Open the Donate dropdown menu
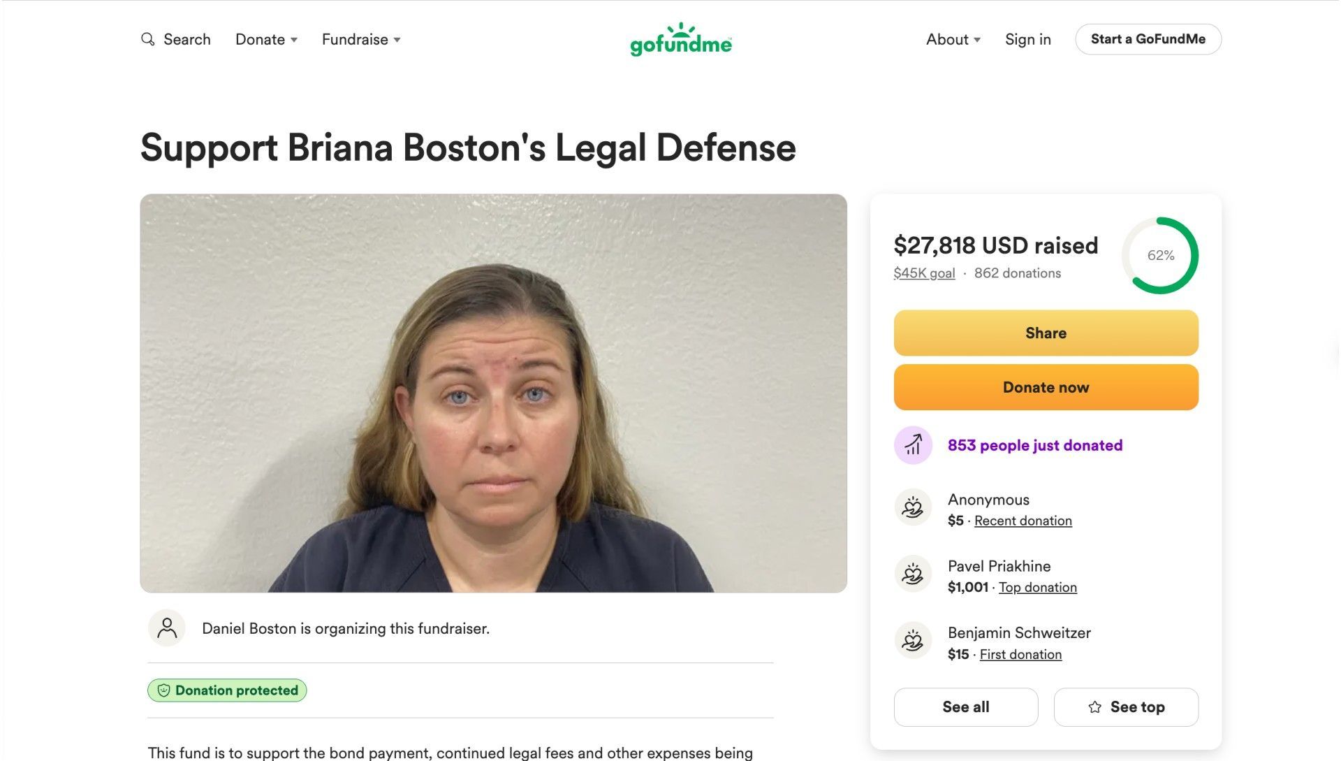This screenshot has width=1341, height=761. pyautogui.click(x=266, y=40)
